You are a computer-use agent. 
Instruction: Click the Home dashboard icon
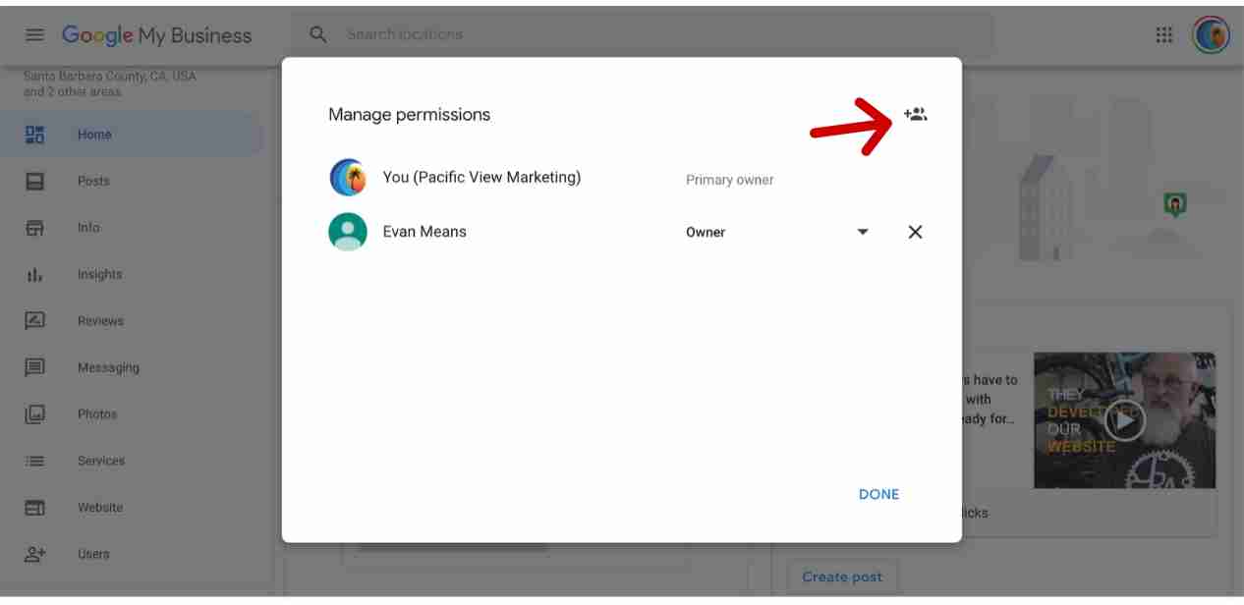(35, 135)
